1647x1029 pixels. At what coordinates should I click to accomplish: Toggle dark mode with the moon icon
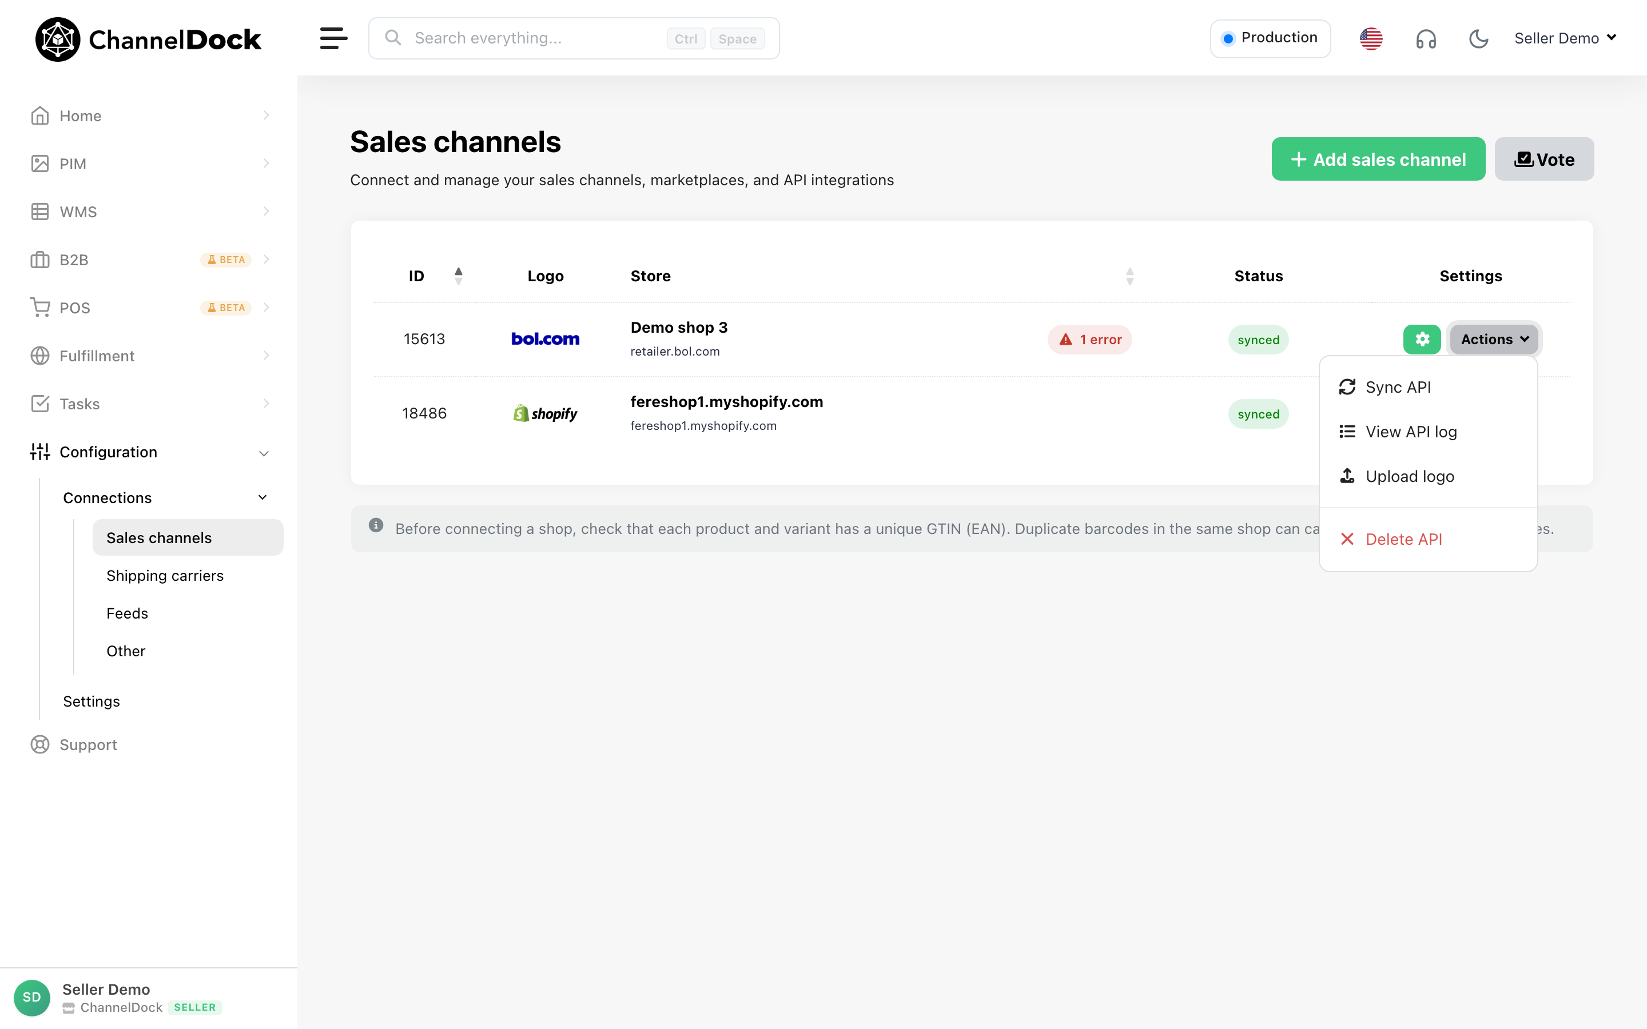point(1478,38)
